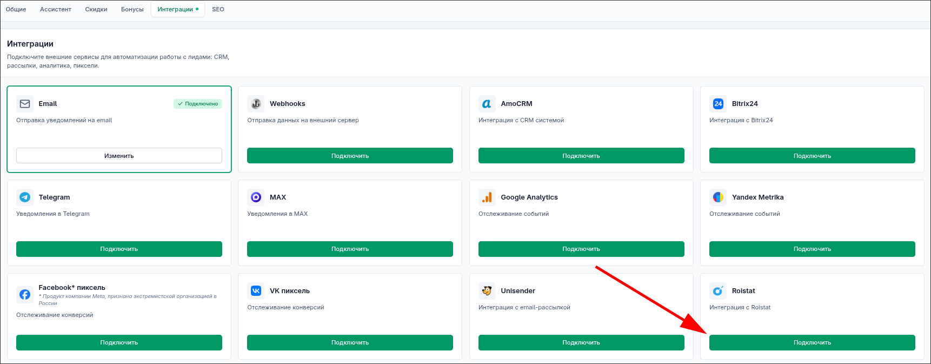Click Подключить for Facebook pixel
Viewport: 931px width, 364px height.
point(119,343)
